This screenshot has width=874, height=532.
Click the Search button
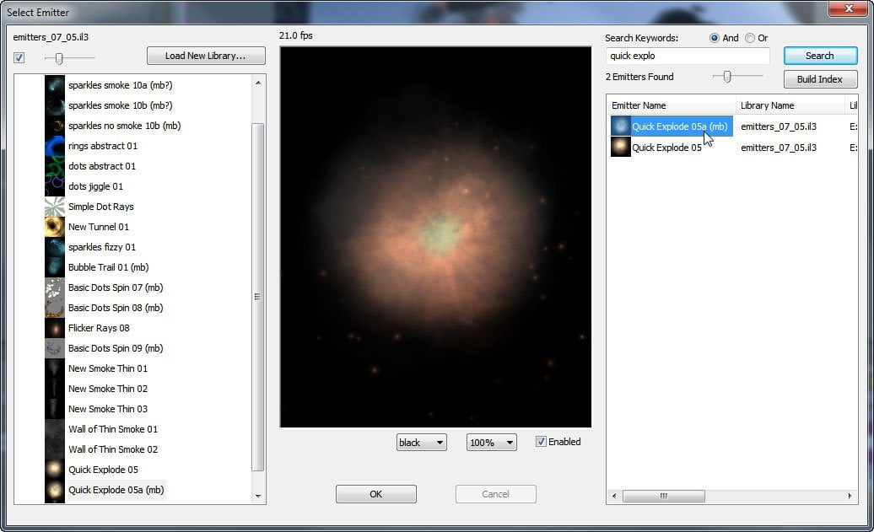coord(820,56)
